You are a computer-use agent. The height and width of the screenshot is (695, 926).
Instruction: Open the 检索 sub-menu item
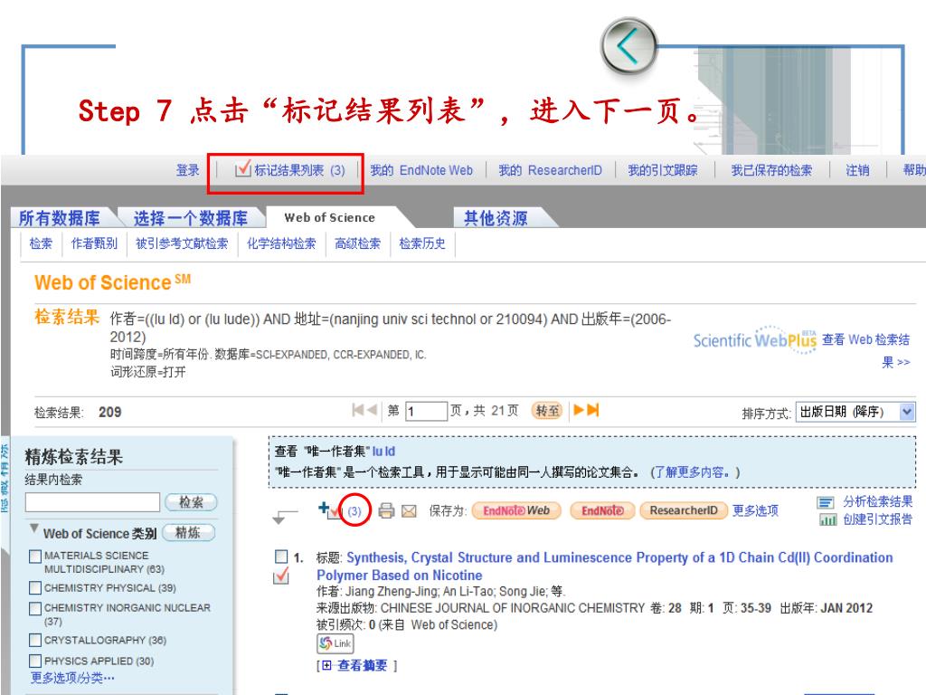pyautogui.click(x=41, y=243)
